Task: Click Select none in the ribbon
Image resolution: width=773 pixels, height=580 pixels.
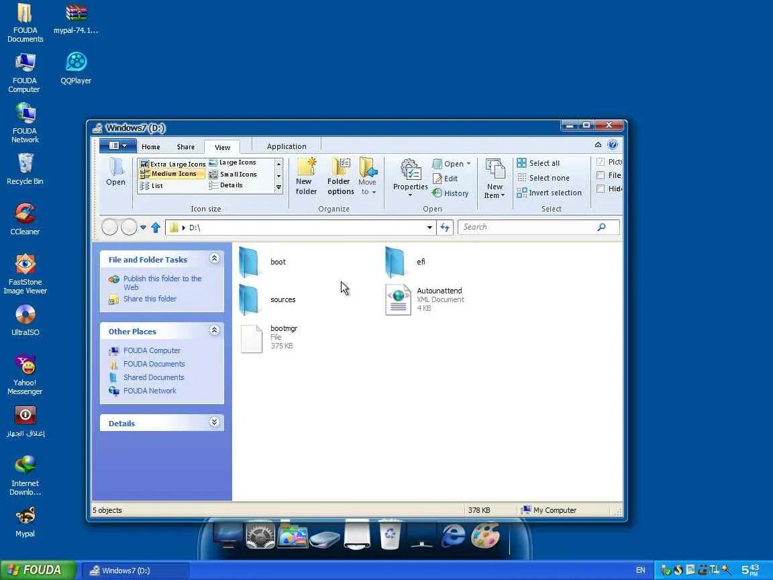Action: [544, 177]
